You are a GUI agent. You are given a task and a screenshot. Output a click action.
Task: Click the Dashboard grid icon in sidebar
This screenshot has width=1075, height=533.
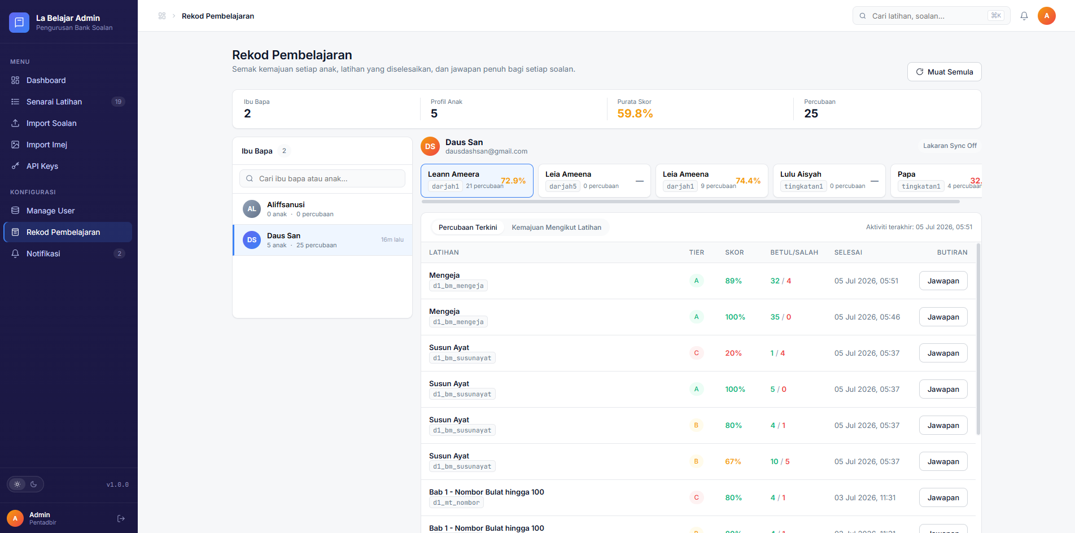(x=15, y=80)
